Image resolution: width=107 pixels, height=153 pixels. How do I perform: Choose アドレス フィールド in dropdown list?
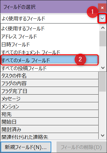[50, 37]
